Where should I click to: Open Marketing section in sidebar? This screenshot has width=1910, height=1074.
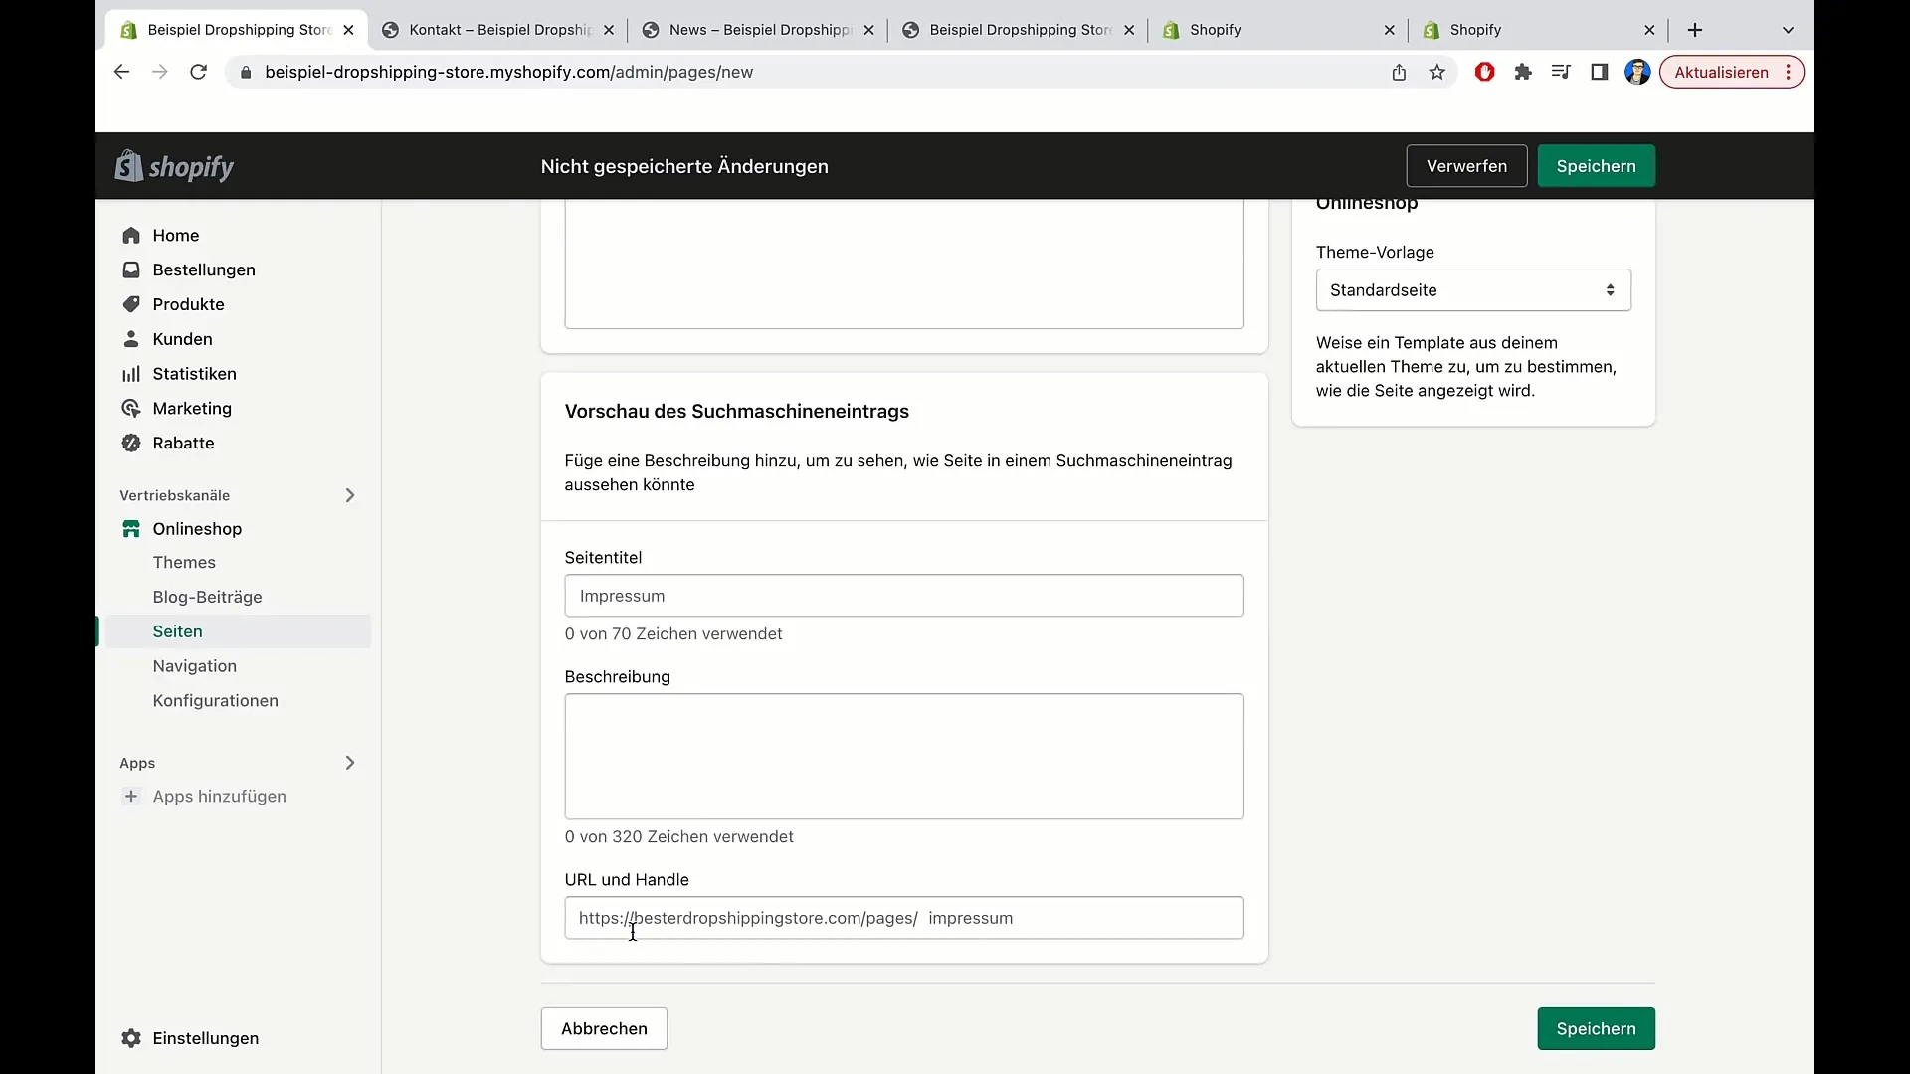(x=192, y=408)
